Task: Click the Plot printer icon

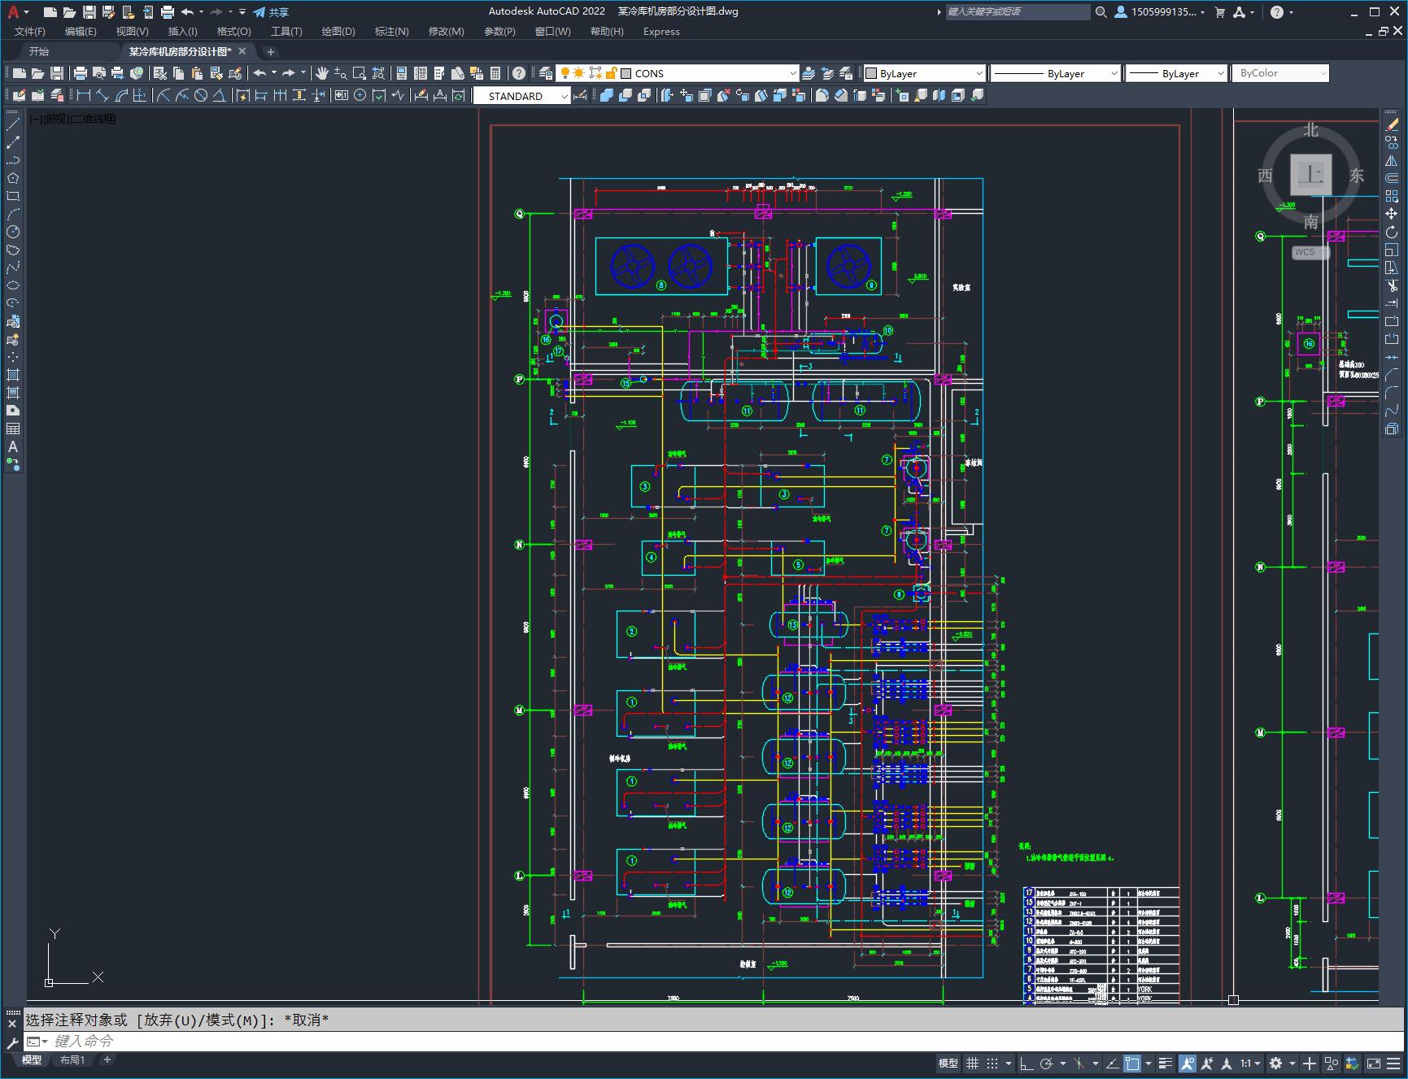Action: click(x=81, y=73)
